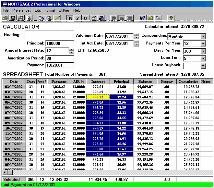Click the Balance column header
Screen dimensions: 214x188
tap(145, 81)
